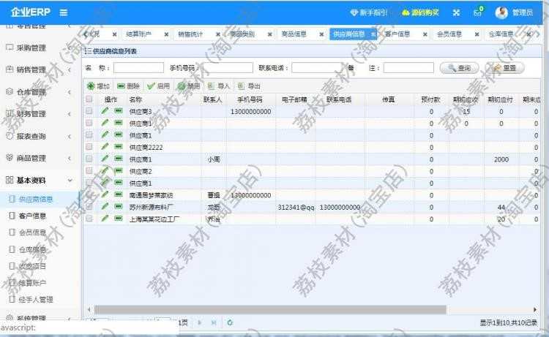Viewport: 549px width, 337px height.
Task: Click the 导出 export toolbar button
Action: [249, 86]
